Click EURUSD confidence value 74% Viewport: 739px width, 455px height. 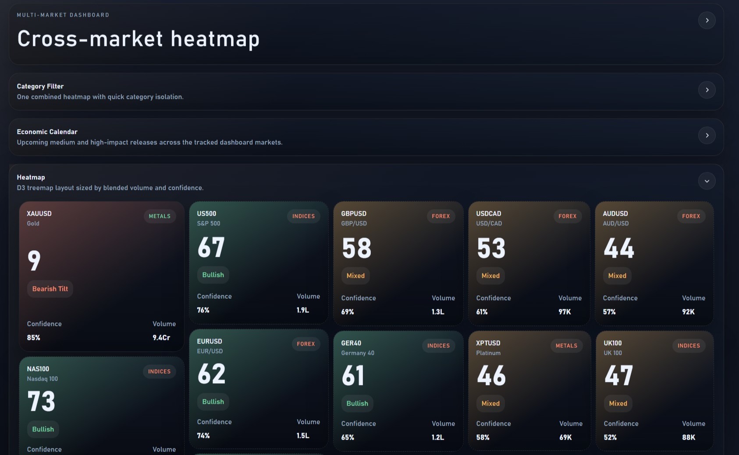click(x=203, y=435)
